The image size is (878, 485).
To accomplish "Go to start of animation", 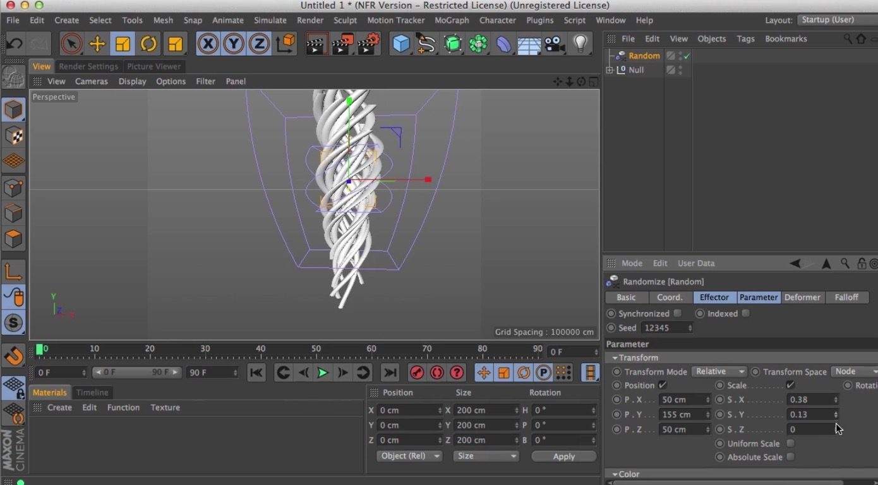I will point(256,373).
